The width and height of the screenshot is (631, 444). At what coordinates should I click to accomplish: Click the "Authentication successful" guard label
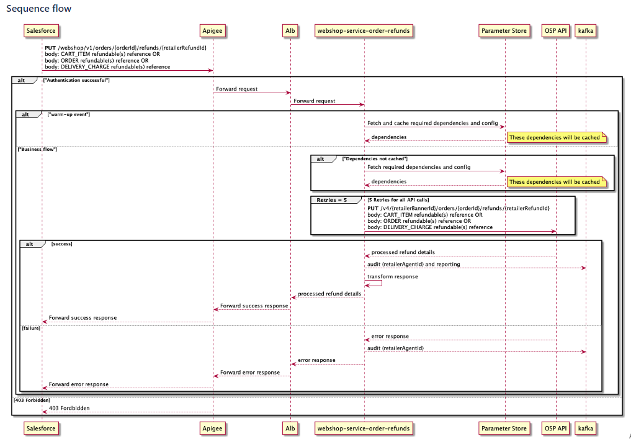(x=76, y=80)
